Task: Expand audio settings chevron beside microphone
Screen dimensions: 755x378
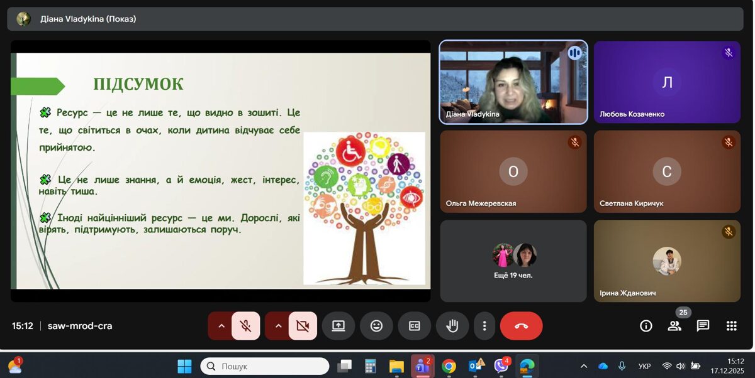Action: pyautogui.click(x=221, y=326)
